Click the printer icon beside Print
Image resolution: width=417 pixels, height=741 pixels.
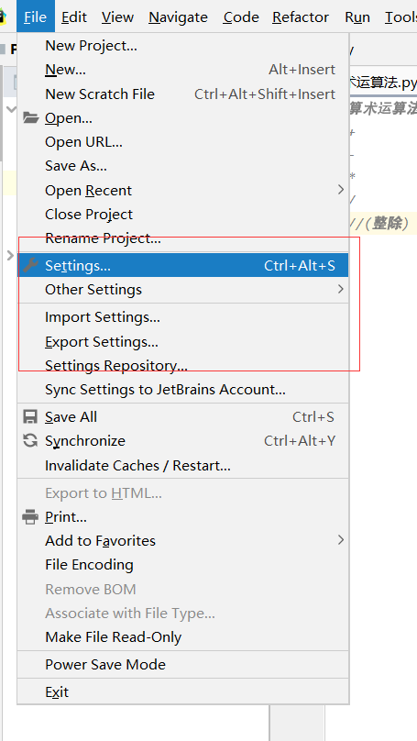30,516
